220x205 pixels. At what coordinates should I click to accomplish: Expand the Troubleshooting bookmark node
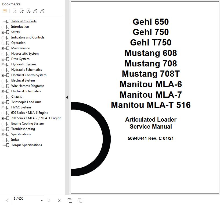pyautogui.click(x=3, y=129)
